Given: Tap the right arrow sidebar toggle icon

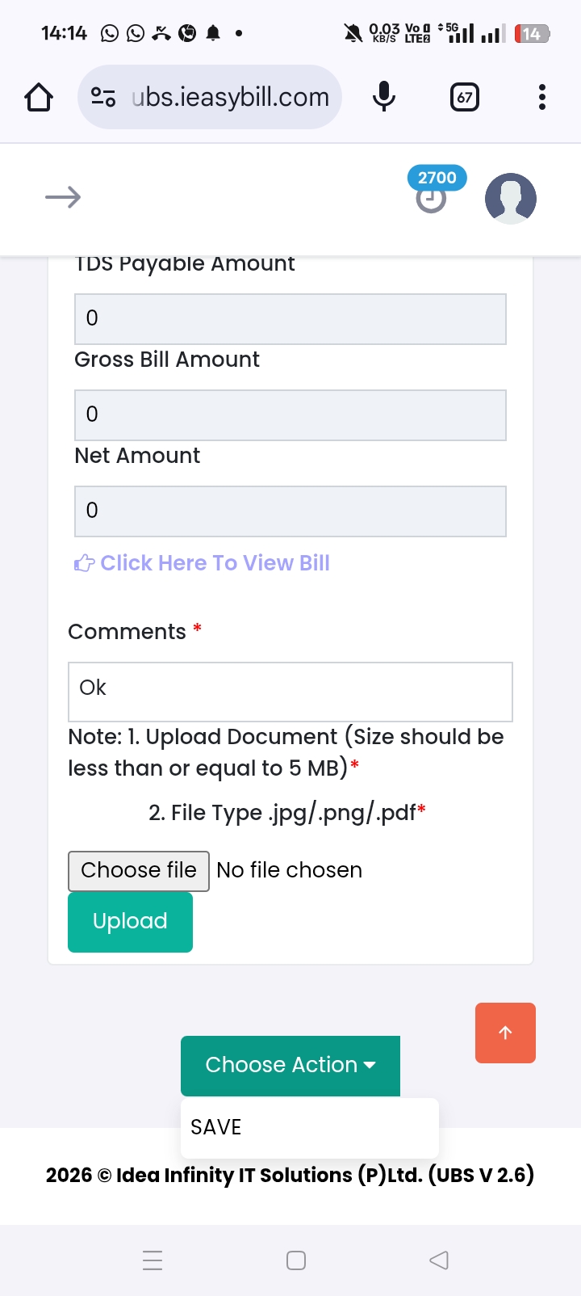Looking at the screenshot, I should click(63, 197).
